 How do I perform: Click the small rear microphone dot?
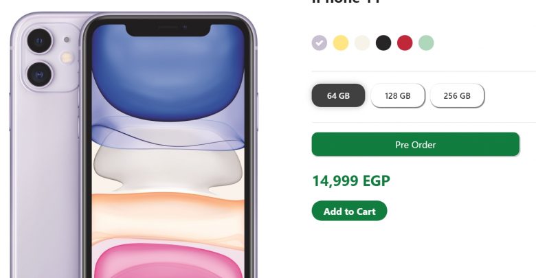pyautogui.click(x=67, y=40)
